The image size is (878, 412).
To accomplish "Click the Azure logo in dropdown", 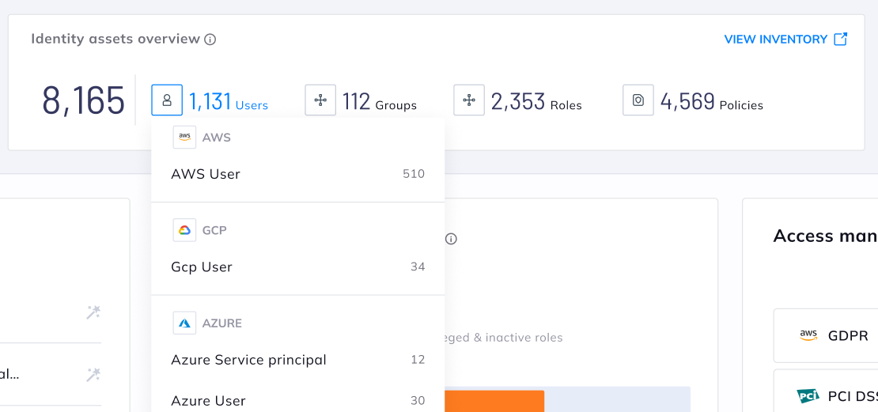I will tap(184, 323).
